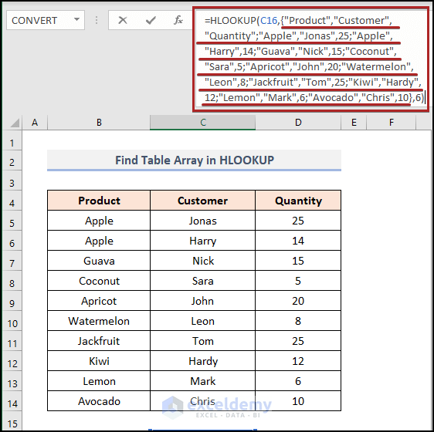The height and width of the screenshot is (432, 434).
Task: Select the 'Watermelon' cell
Action: [x=99, y=321]
